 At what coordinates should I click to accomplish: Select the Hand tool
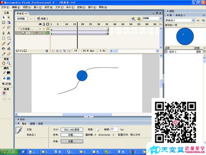click(x=4, y=63)
